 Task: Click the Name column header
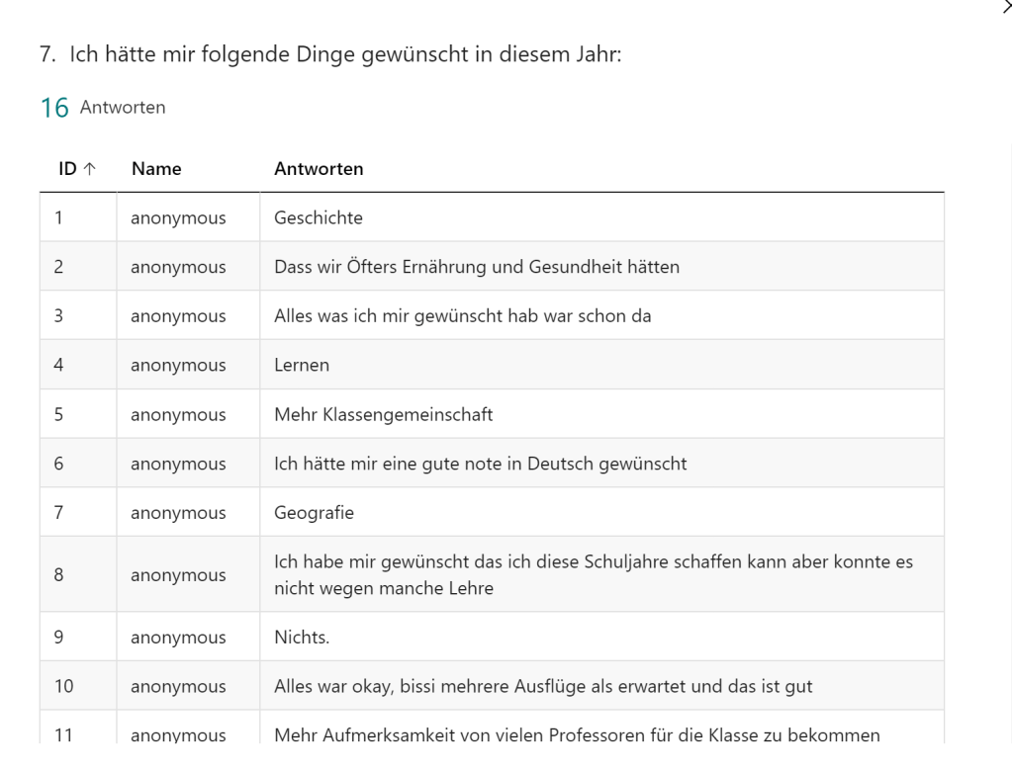[155, 169]
